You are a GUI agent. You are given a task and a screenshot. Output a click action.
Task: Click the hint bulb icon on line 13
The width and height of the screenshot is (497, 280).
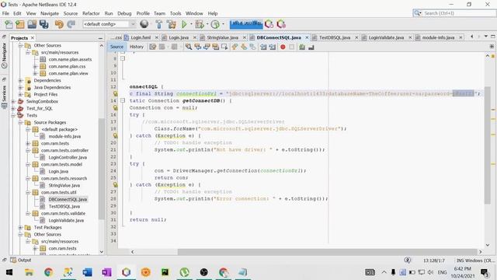116,93
